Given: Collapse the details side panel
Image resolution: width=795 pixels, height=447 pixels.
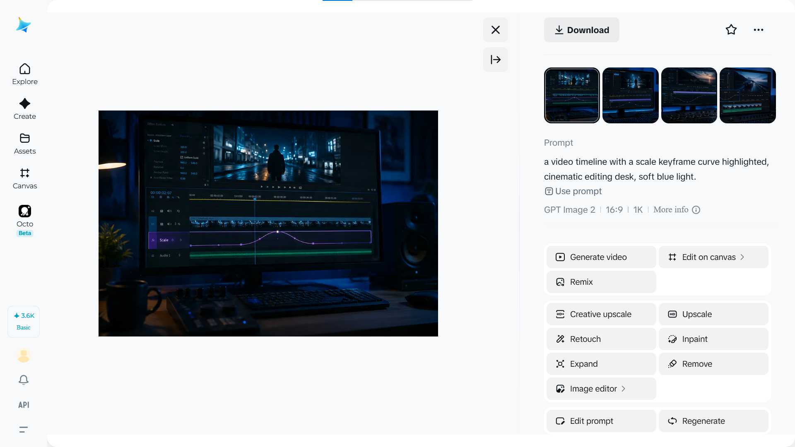Looking at the screenshot, I should (x=496, y=60).
